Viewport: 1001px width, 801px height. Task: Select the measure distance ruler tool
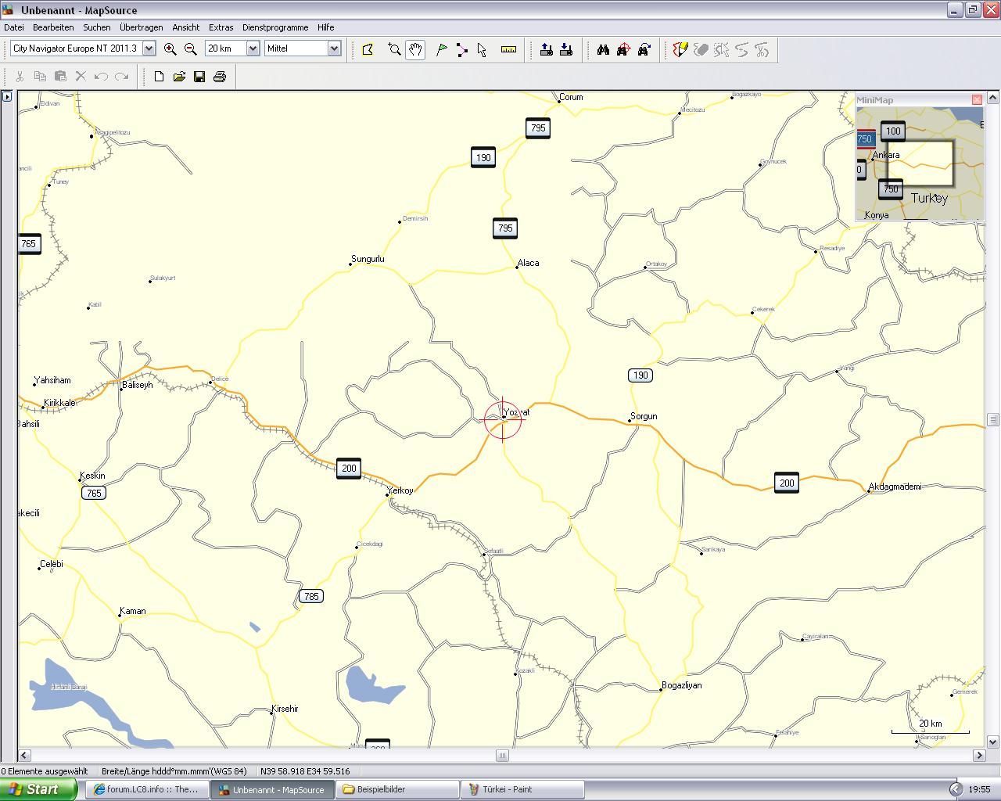(x=508, y=50)
